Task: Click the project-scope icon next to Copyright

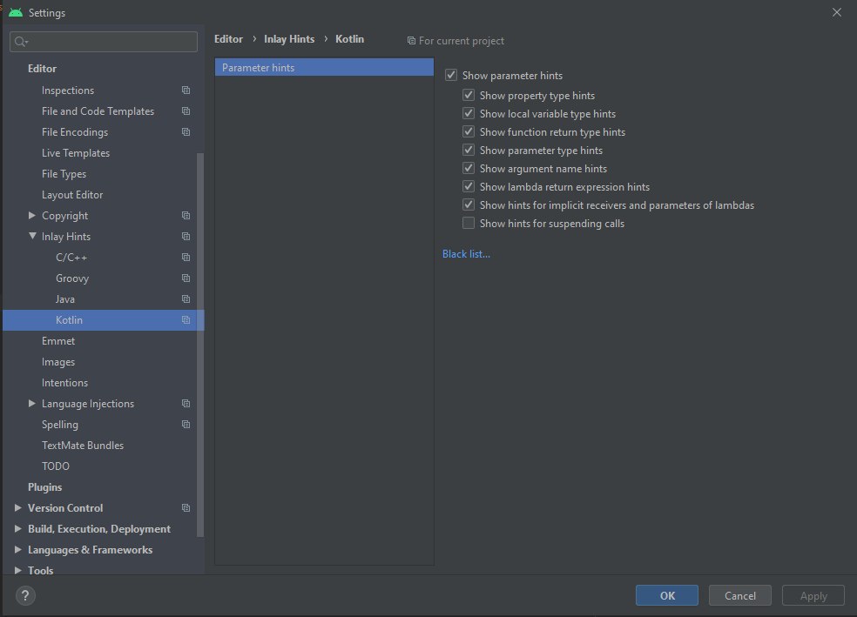Action: pos(186,216)
